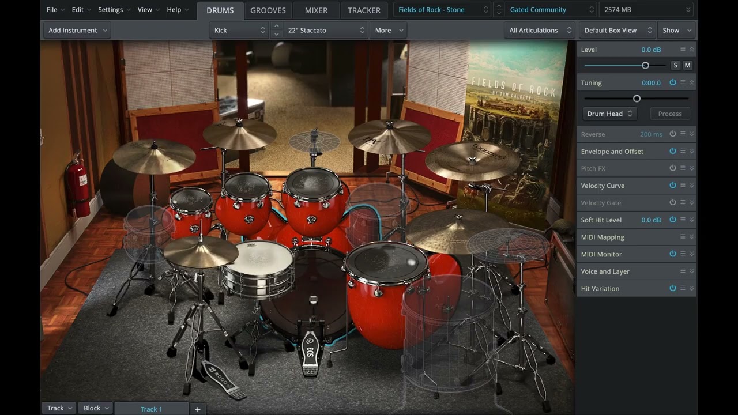Click the Add Instrument button
This screenshot has width=738, height=415.
pos(77,30)
